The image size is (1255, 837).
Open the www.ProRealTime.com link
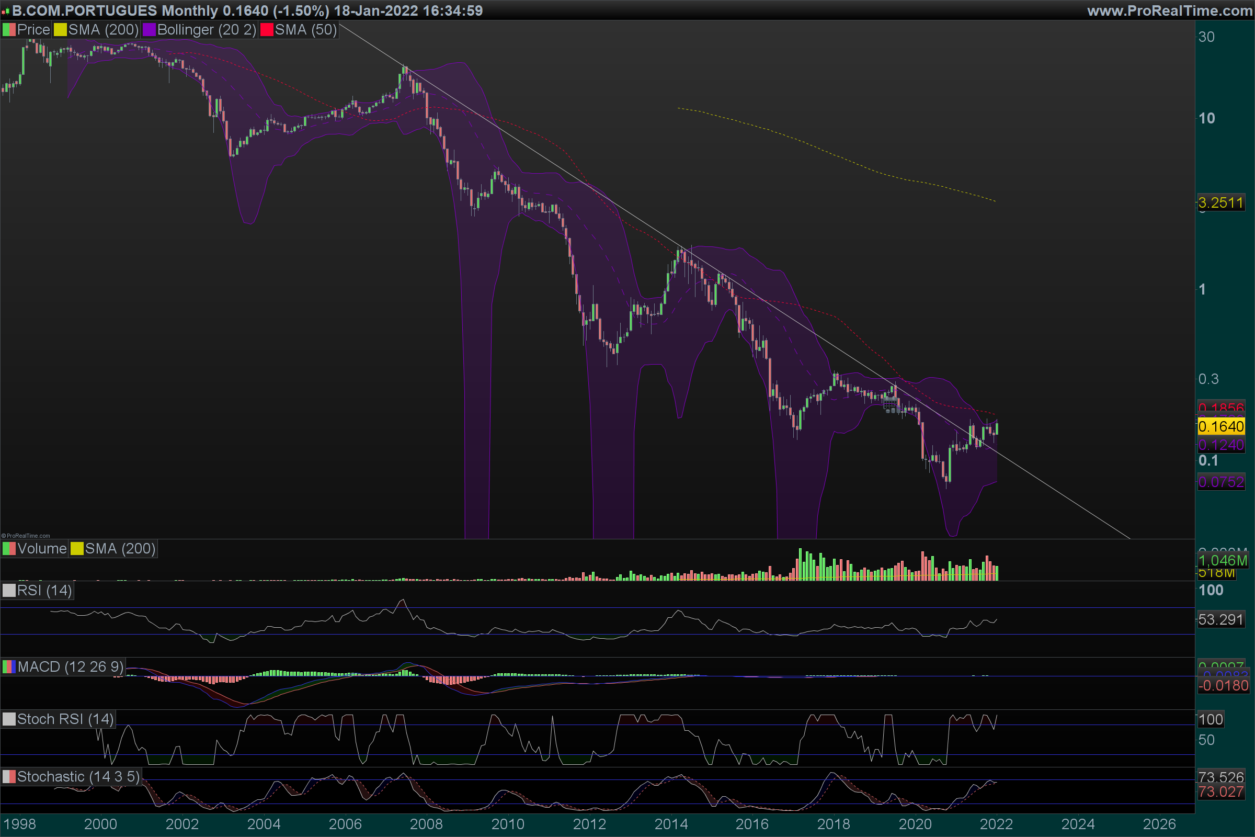(1169, 10)
